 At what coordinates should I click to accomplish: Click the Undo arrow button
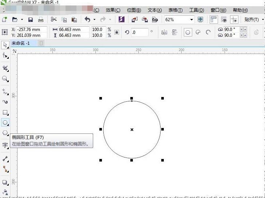(x=87, y=20)
